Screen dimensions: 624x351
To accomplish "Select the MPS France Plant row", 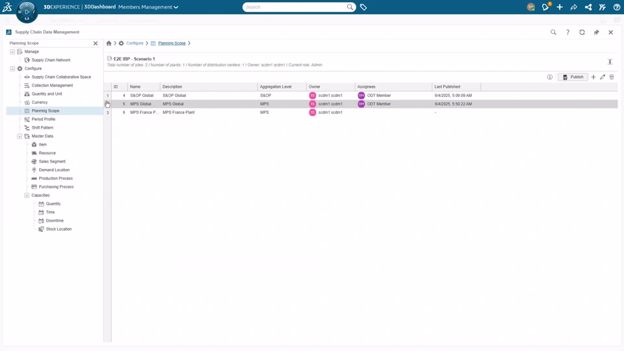I will pyautogui.click(x=361, y=112).
